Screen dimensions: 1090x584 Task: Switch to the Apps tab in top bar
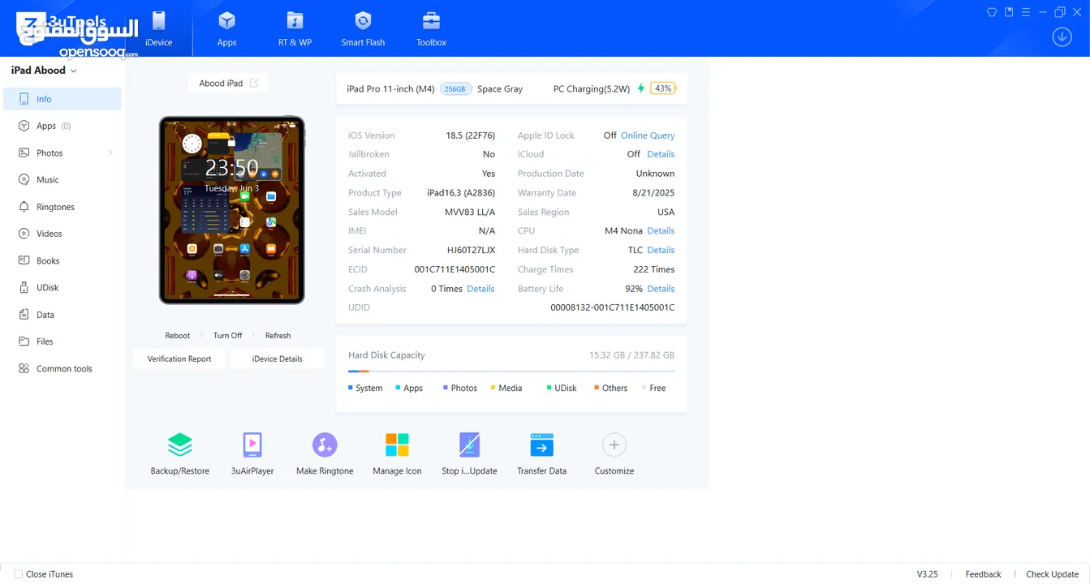pos(227,29)
